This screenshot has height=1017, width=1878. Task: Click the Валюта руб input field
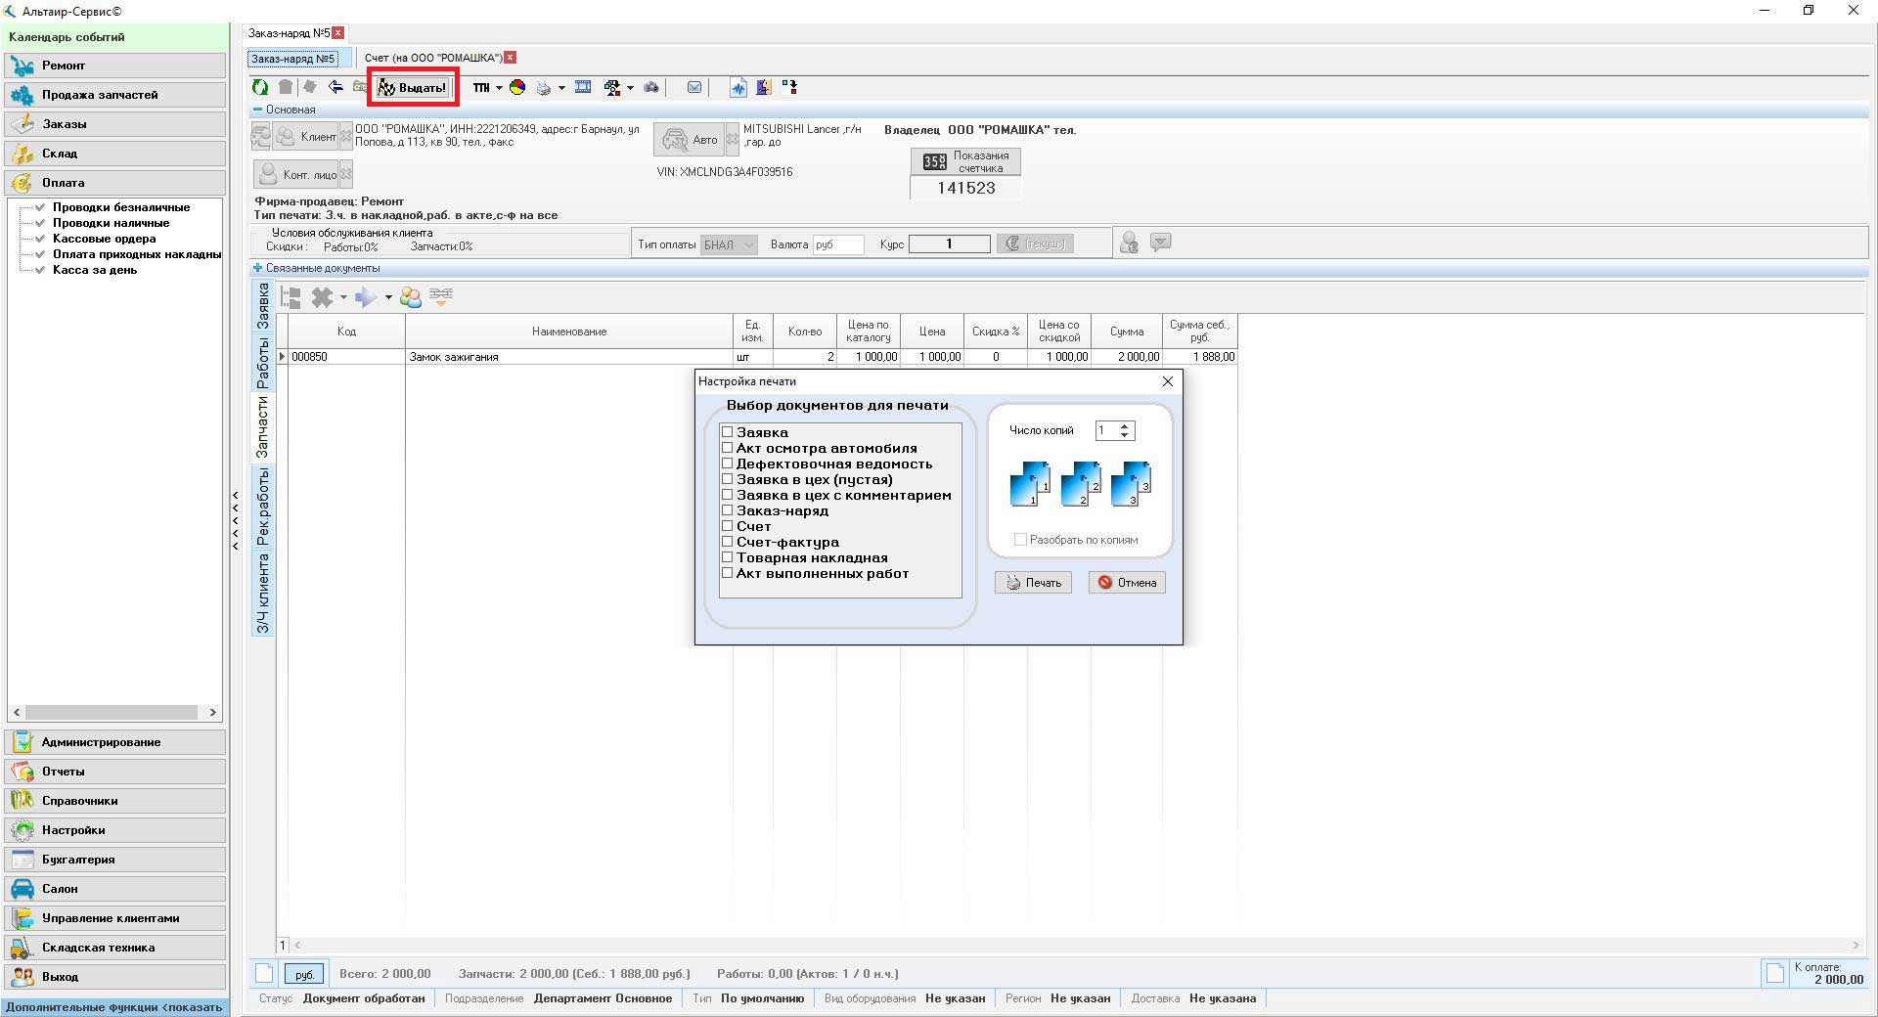(x=838, y=244)
